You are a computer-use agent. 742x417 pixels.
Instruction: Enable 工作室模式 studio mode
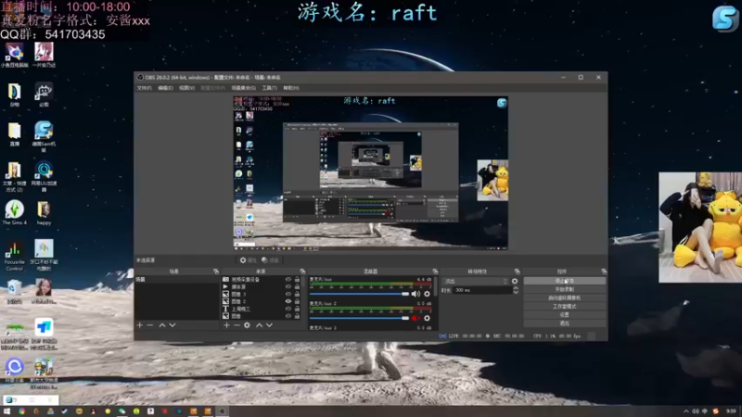565,307
